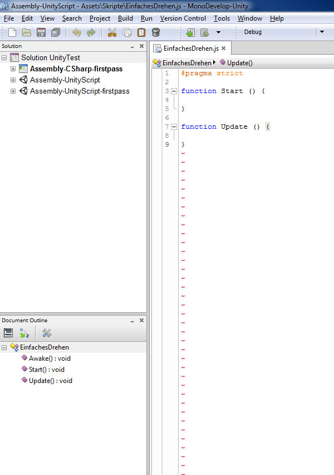Open the View menu
Screen dimensions: 334x475
click(47, 18)
